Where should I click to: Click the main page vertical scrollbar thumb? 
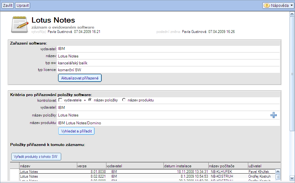tap(292, 74)
